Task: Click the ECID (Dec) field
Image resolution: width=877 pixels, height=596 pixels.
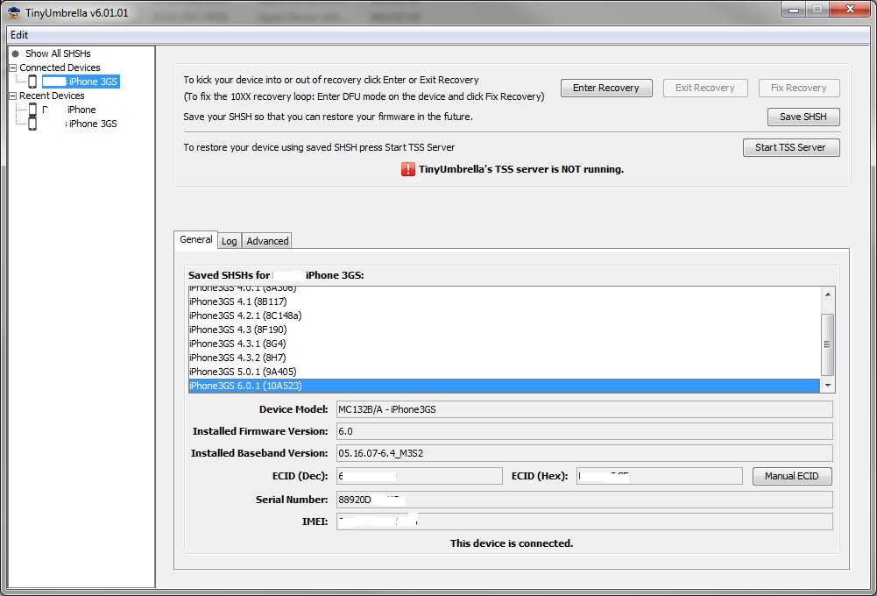Action: tap(420, 476)
